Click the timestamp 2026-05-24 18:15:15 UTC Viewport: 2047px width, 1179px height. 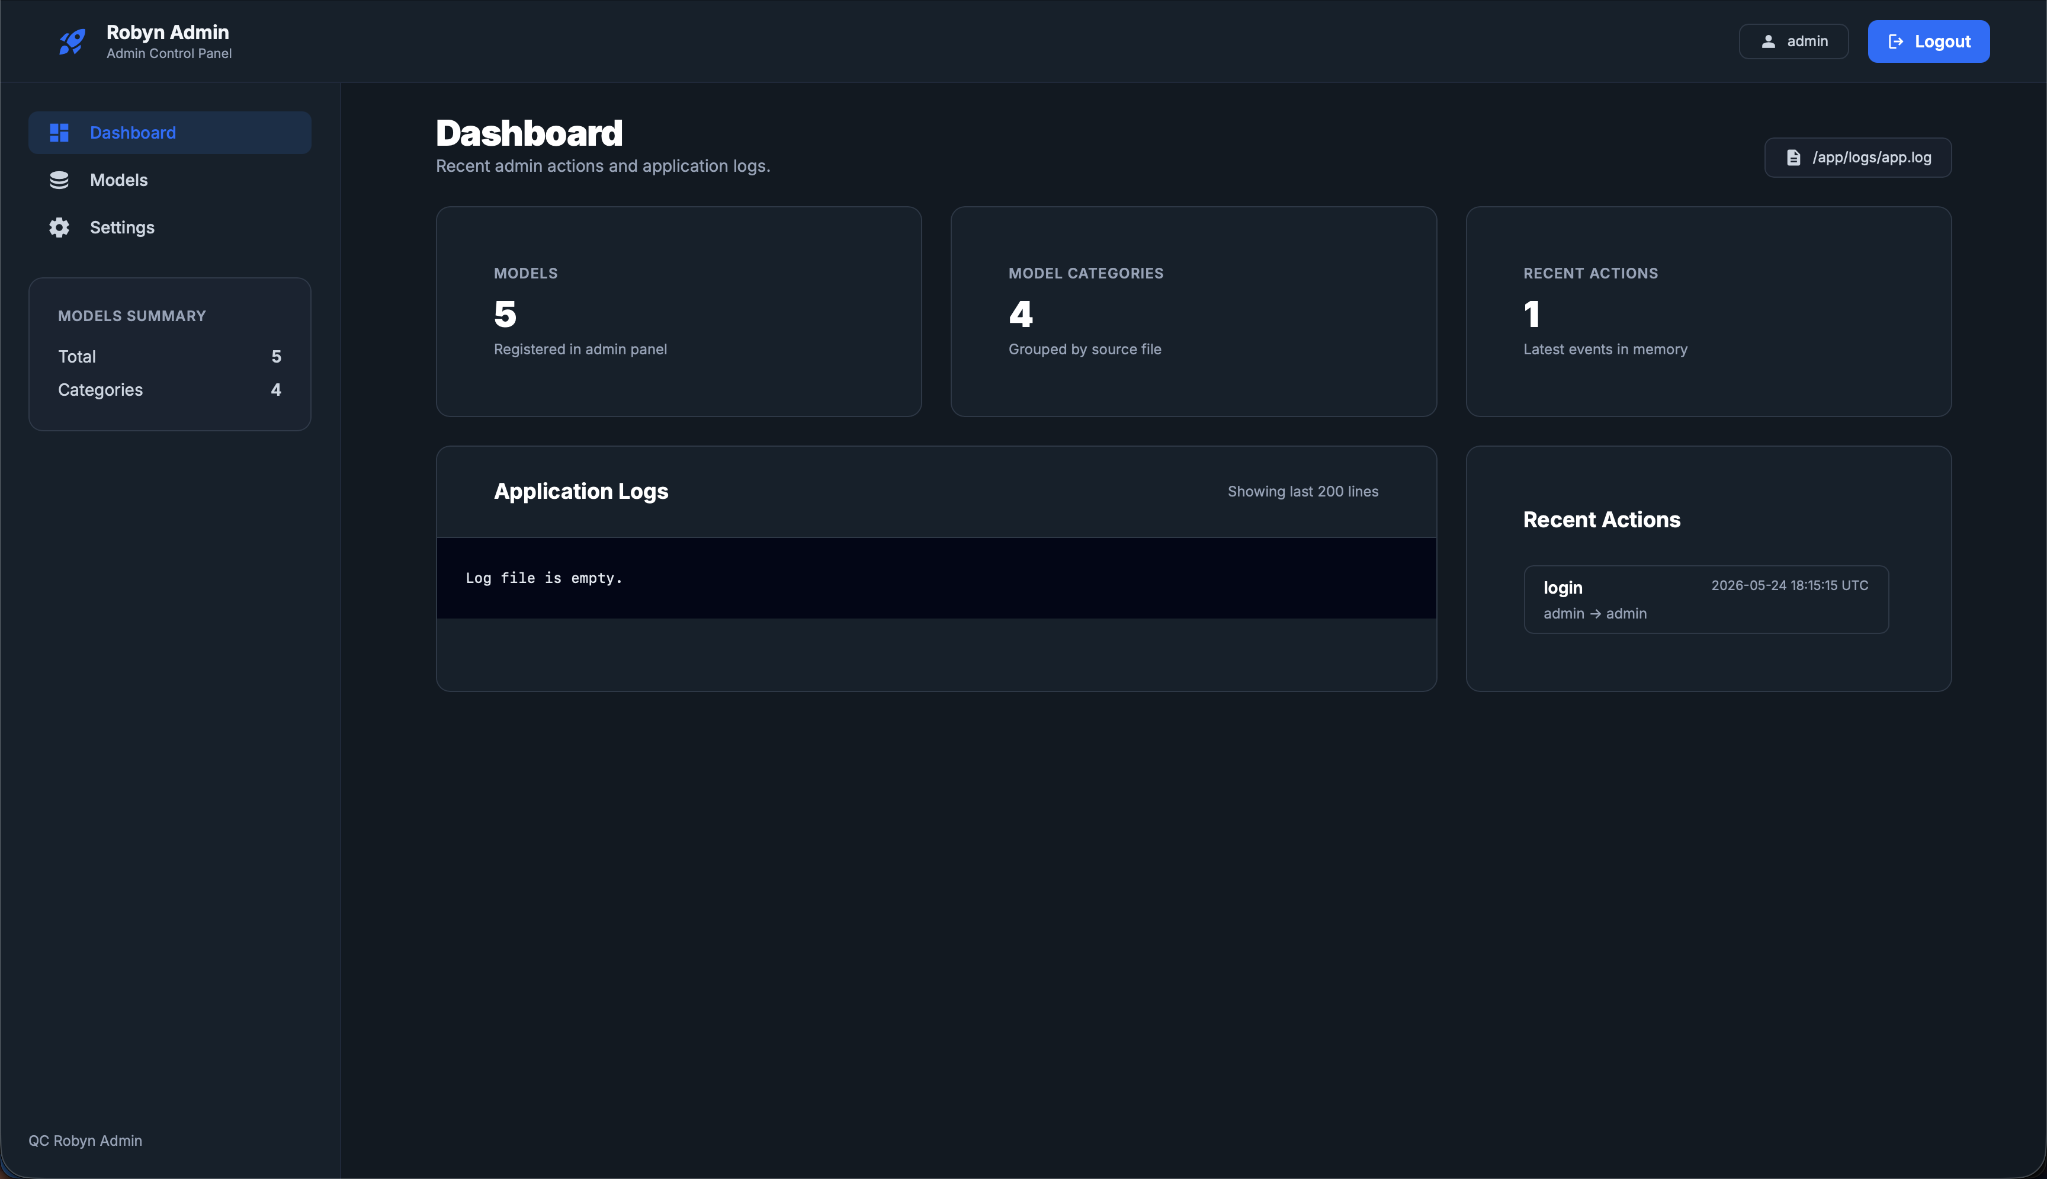(1789, 585)
